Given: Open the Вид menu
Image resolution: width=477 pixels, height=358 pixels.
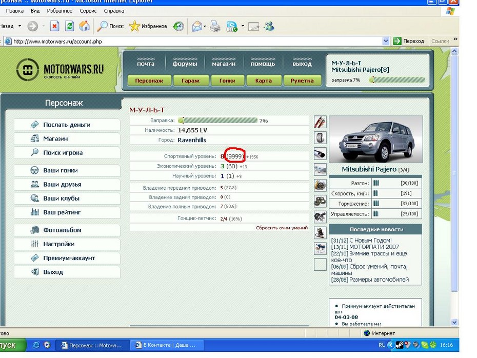Looking at the screenshot, I should click(x=35, y=11).
